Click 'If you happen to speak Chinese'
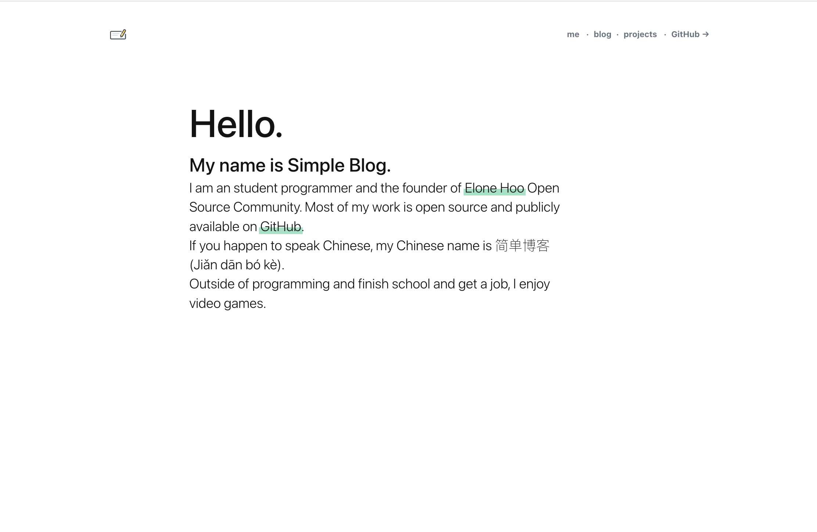The height and width of the screenshot is (532, 817). point(280,246)
